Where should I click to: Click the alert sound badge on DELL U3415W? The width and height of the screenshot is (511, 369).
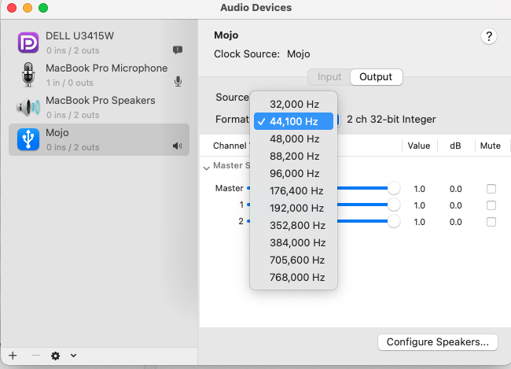point(178,50)
